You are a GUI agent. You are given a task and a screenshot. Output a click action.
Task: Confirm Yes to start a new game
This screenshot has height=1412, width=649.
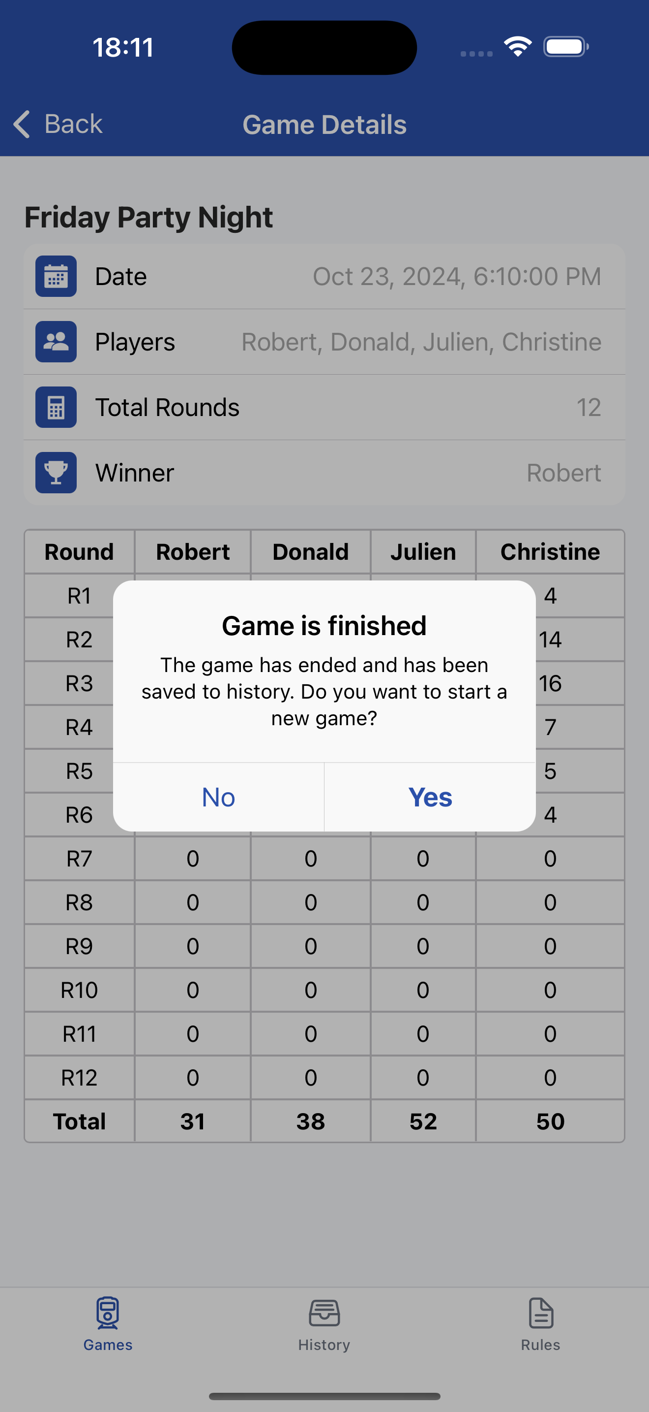coord(430,797)
